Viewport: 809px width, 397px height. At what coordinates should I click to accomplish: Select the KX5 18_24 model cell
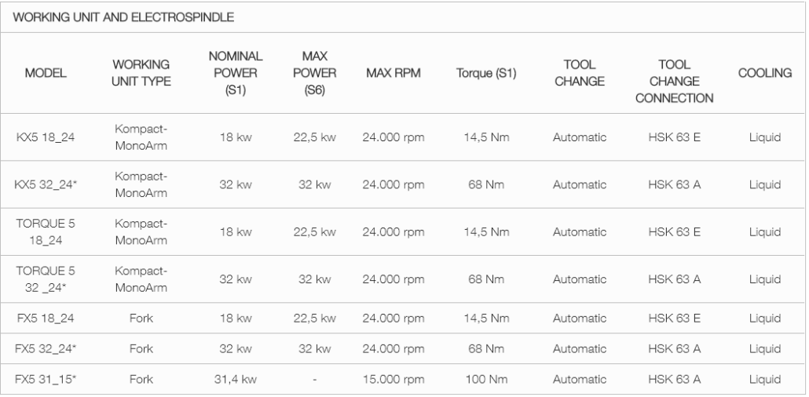[46, 137]
